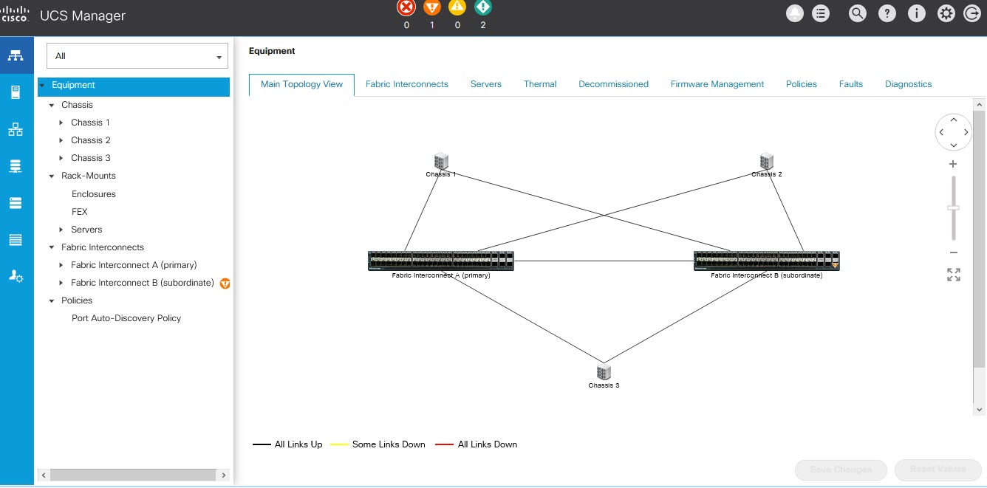This screenshot has height=488, width=987.
Task: Click the Chassis 3 topology icon
Action: [604, 372]
